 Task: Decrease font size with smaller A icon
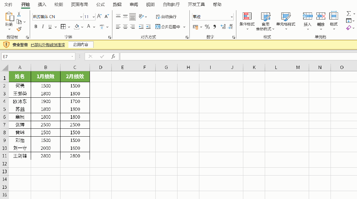106,17
